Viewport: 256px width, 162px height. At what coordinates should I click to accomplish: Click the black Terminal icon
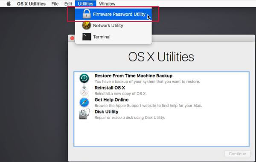pos(87,37)
